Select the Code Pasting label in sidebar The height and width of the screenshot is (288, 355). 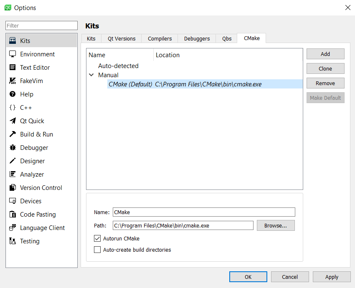tap(38, 214)
